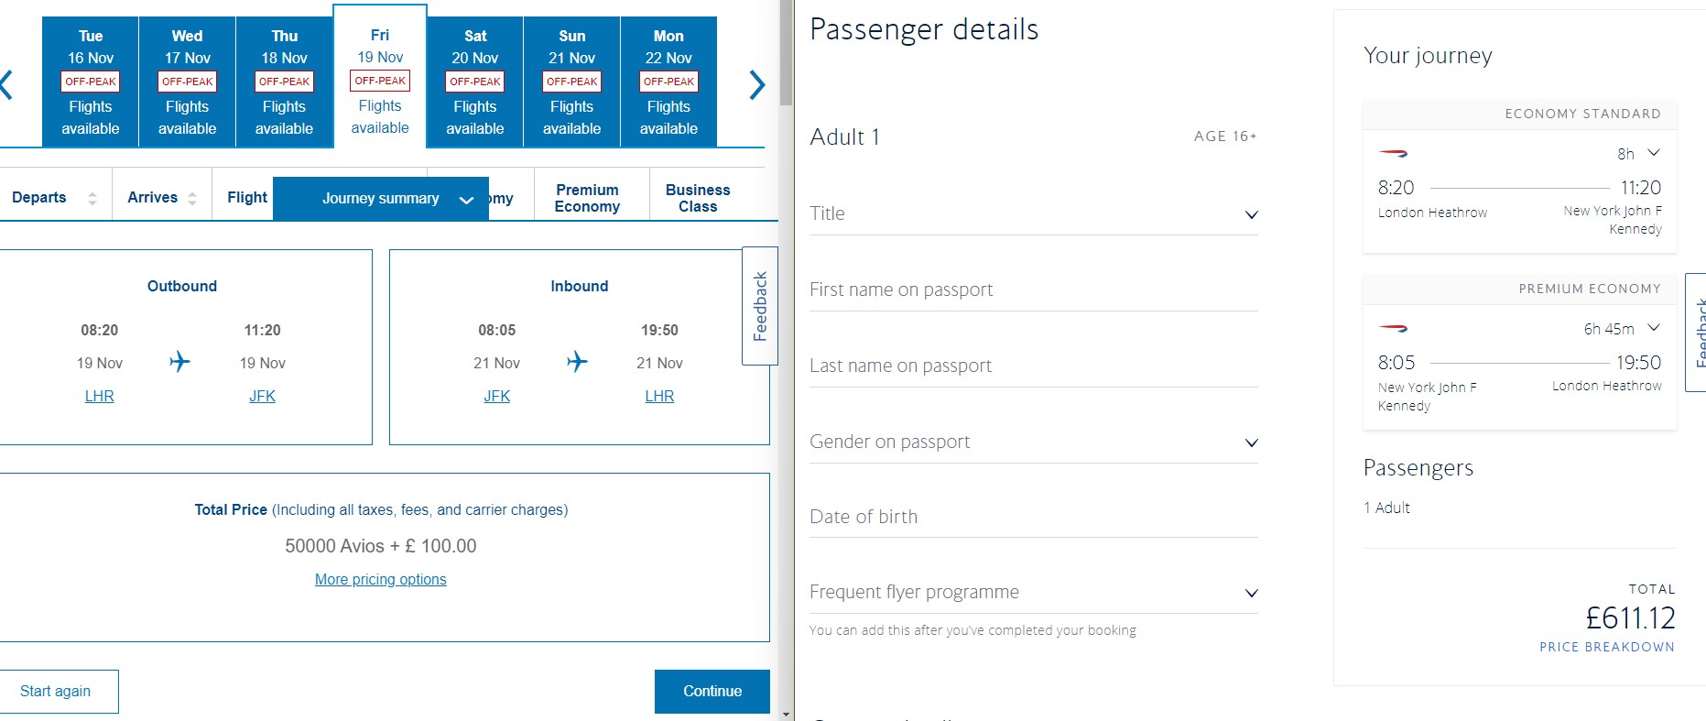Click the right arrow to view later dates
Viewport: 1706px width, 721px height.
757,84
